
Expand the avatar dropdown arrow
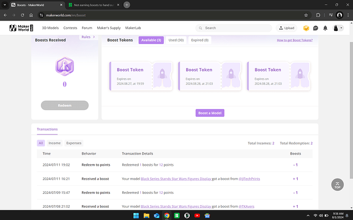click(341, 28)
